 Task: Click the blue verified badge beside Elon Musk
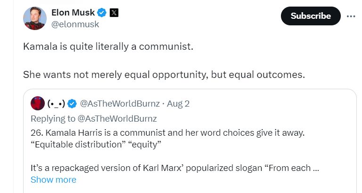pyautogui.click(x=101, y=13)
